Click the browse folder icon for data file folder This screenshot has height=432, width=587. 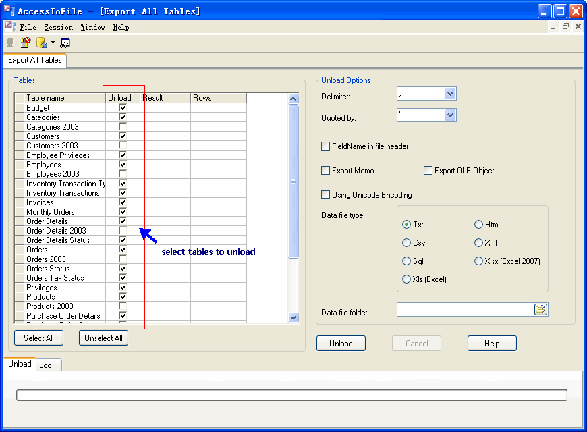click(x=540, y=309)
